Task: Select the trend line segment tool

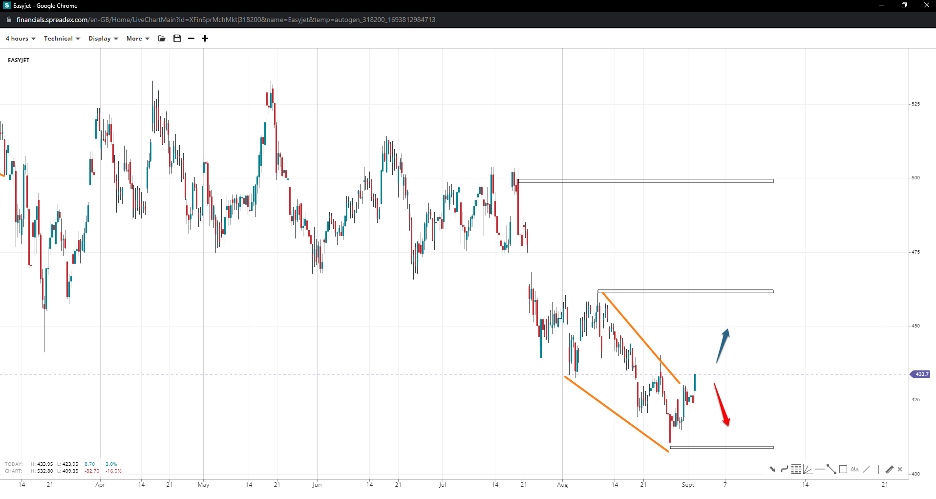Action: click(x=831, y=469)
